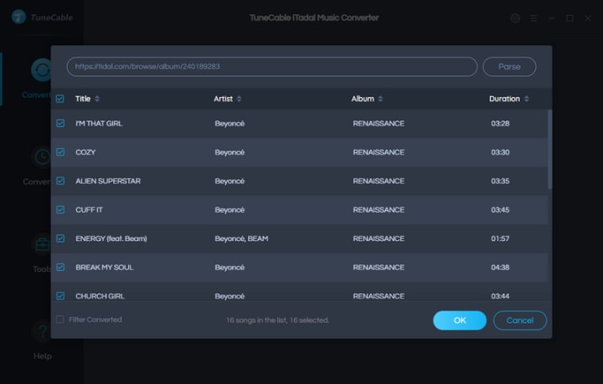This screenshot has height=384, width=603.
Task: Uncheck the I'M THAT GIRL track checkbox
Action: pyautogui.click(x=60, y=123)
